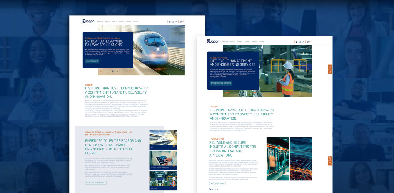The width and height of the screenshot is (394, 193).
Task: Select first carousel dot below Rail Solutions
Action: [210, 189]
